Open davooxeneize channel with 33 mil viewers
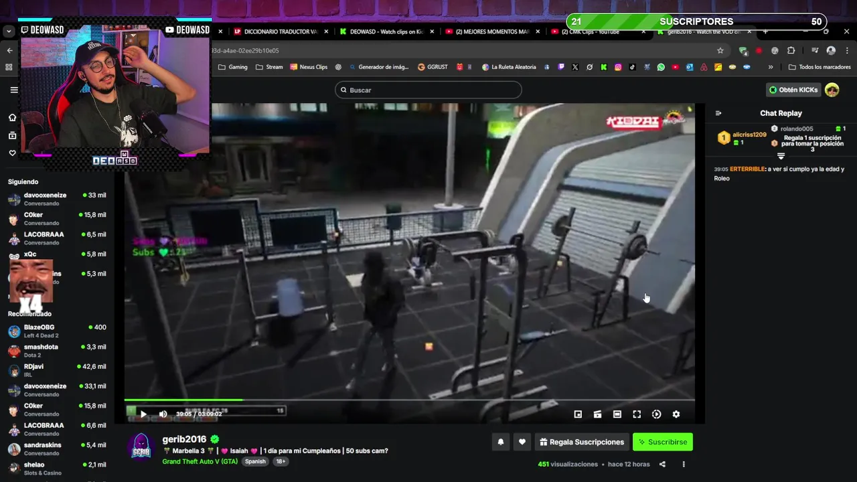Image resolution: width=857 pixels, height=482 pixels. coord(57,199)
